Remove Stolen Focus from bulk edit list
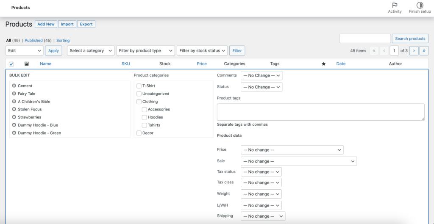The height and width of the screenshot is (224, 434). click(x=14, y=109)
